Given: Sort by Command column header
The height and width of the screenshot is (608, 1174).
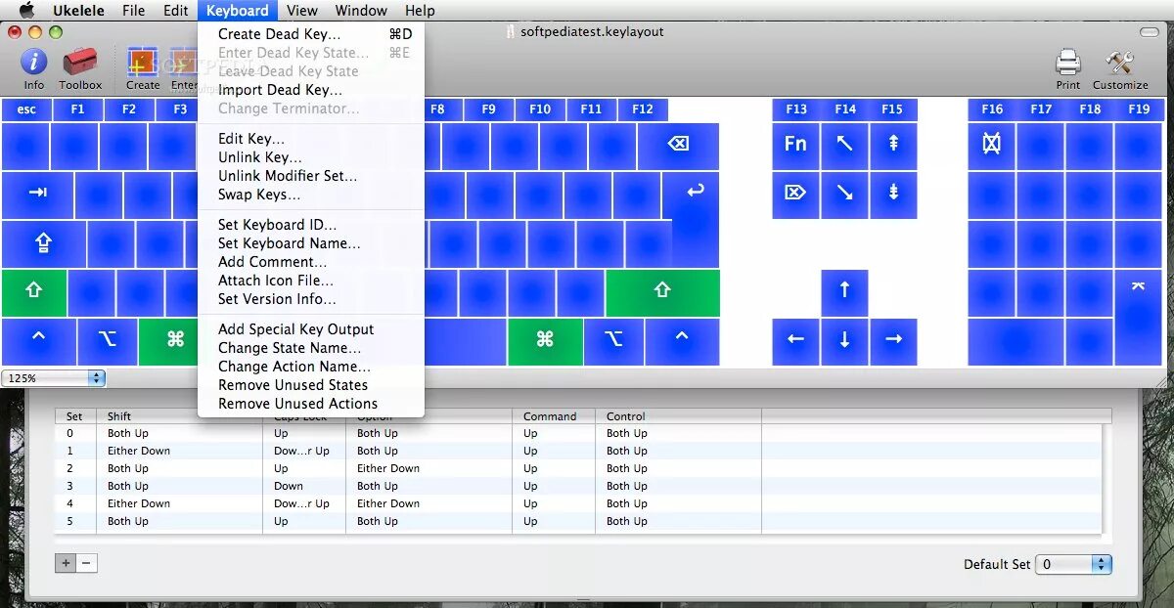Looking at the screenshot, I should (x=556, y=416).
